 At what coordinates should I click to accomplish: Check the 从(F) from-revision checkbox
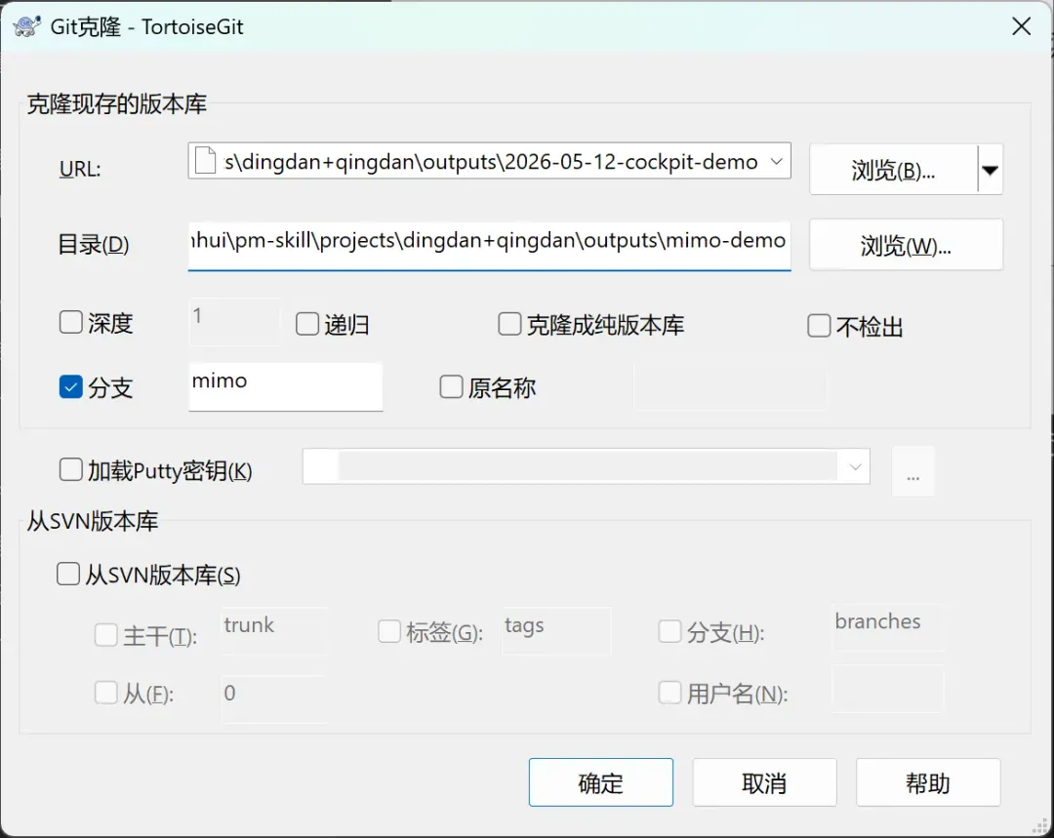click(x=105, y=693)
